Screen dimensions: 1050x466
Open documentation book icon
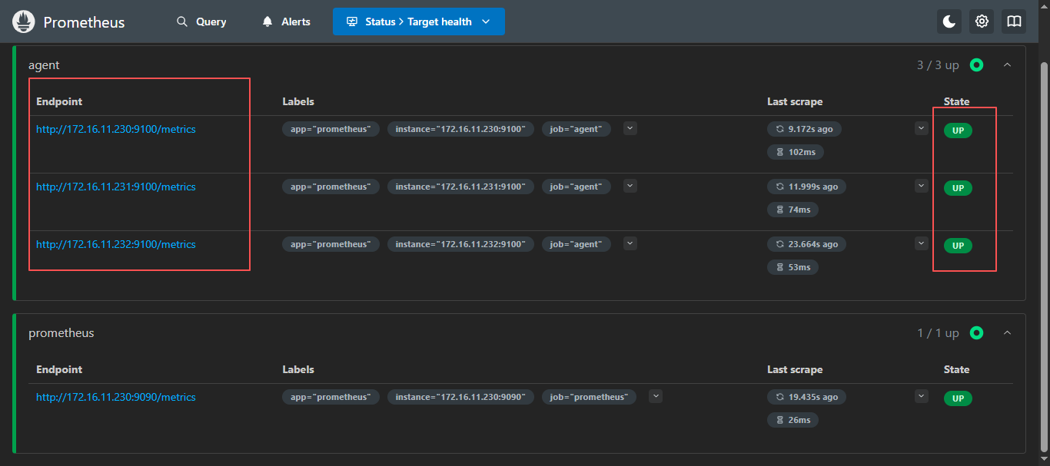click(1014, 21)
